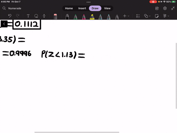Add a new pen with plus
The image size is (177, 133).
125,16
